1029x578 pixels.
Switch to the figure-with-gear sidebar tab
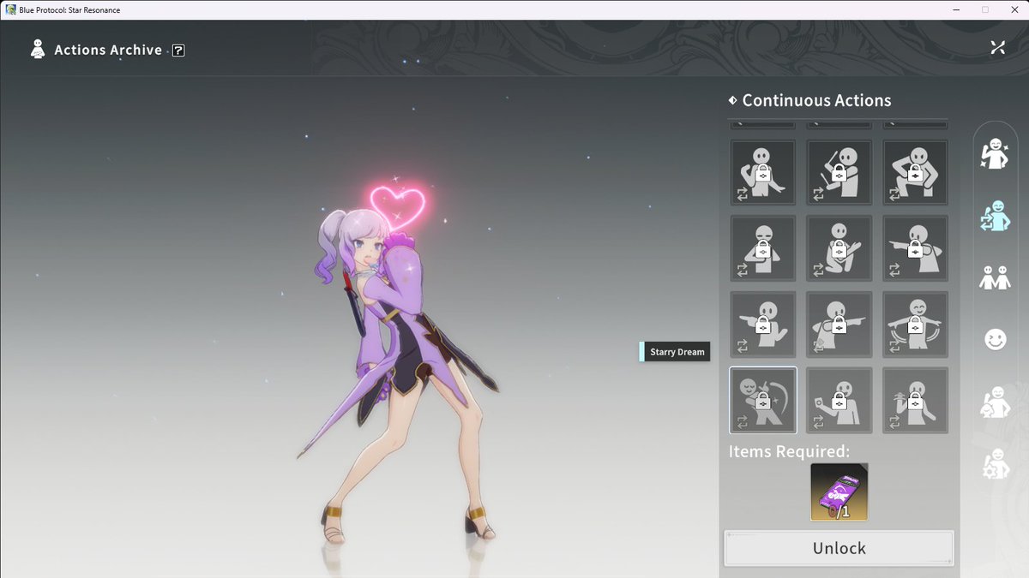pos(995,464)
